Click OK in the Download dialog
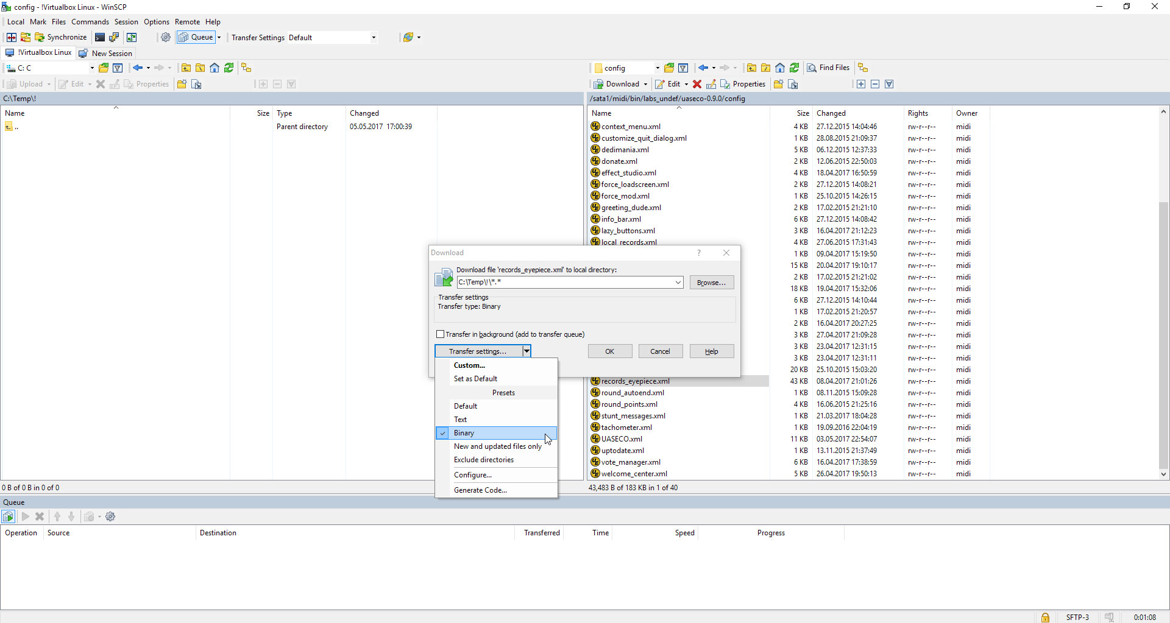1170x623 pixels. 610,351
